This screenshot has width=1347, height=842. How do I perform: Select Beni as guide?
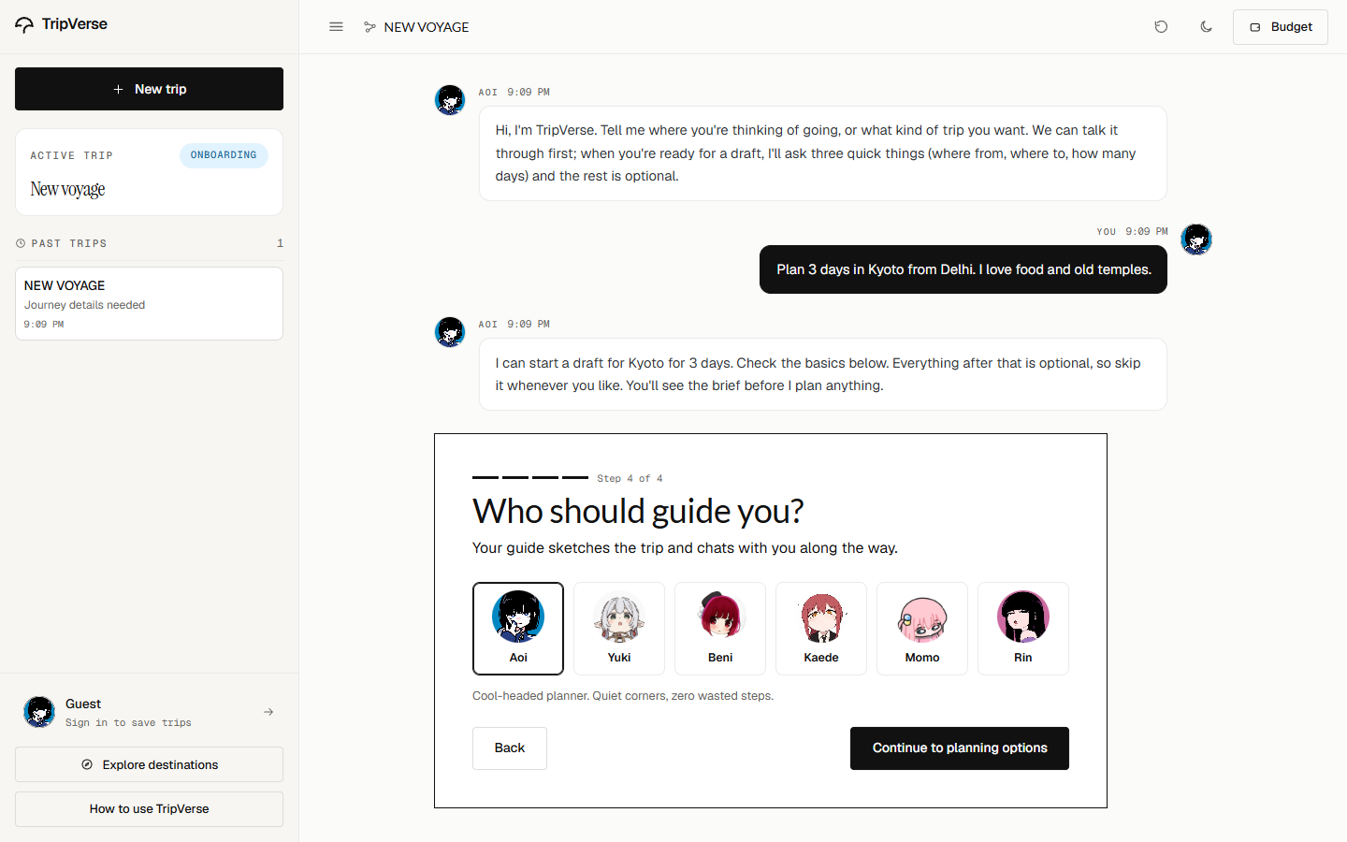coord(720,629)
